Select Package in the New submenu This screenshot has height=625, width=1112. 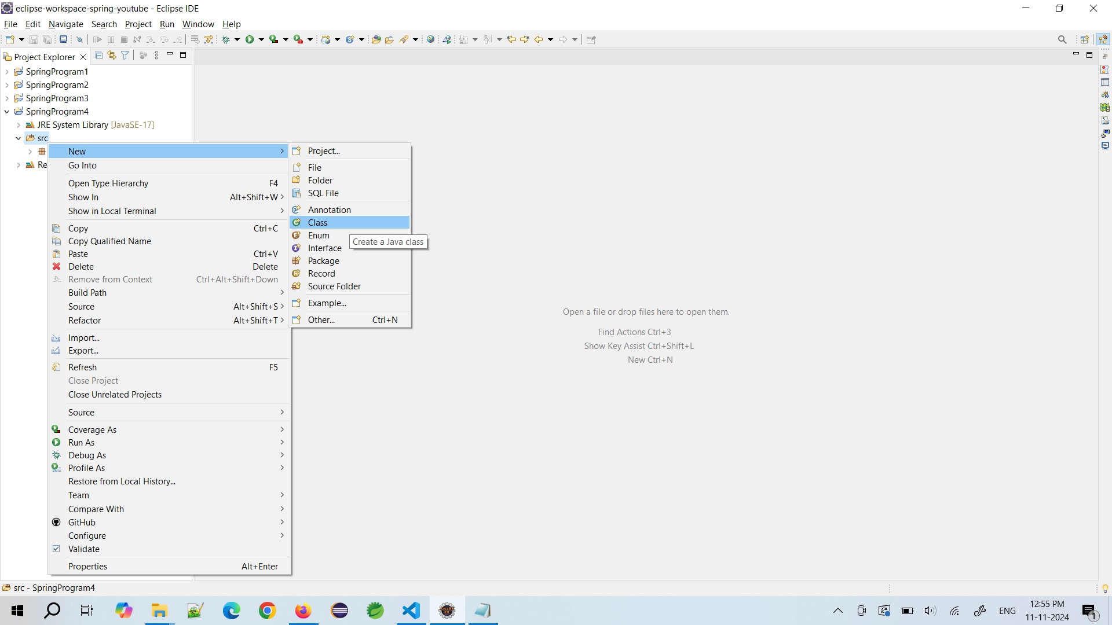350,261
